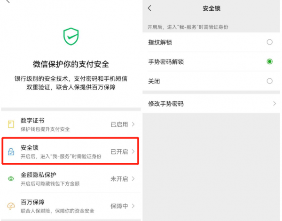Screen dimensions: 282x221
Task: Open the 百万保障 menu entry
Action: (71, 206)
